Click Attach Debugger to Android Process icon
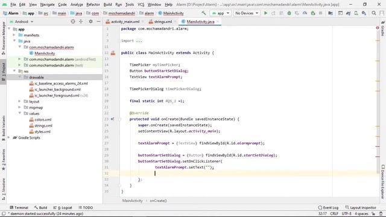This screenshot has height=217, width=386. tap(313, 13)
